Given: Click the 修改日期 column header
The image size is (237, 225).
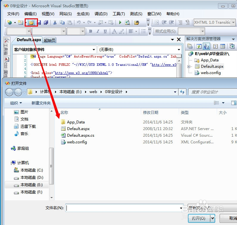Looking at the screenshot, I should [151, 113].
